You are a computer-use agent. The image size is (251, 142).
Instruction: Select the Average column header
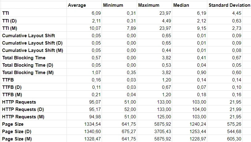click(77, 5)
